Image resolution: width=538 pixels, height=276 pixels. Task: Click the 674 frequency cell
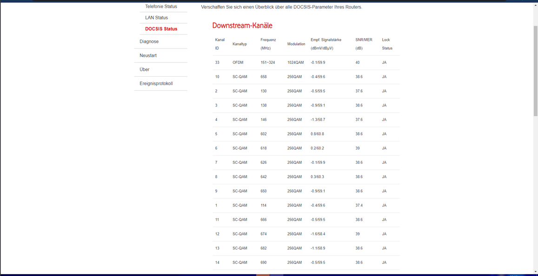coord(264,234)
